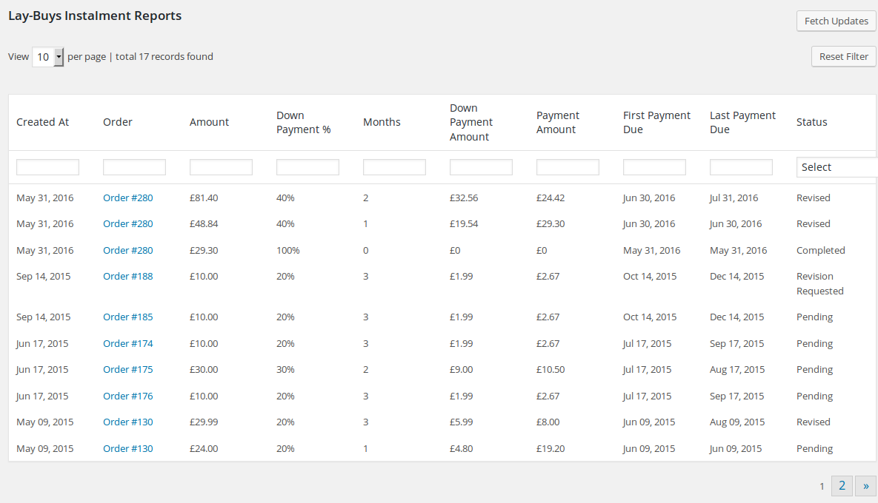Click the Revision Requested status cell

819,283
